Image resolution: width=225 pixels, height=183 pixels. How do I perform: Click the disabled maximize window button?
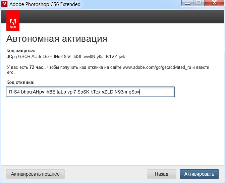click(198, 4)
